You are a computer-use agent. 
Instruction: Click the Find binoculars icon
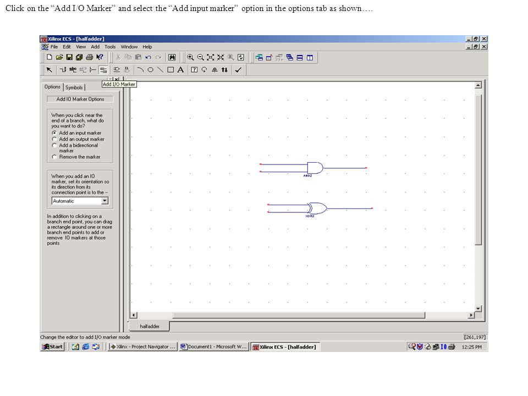[x=172, y=57]
